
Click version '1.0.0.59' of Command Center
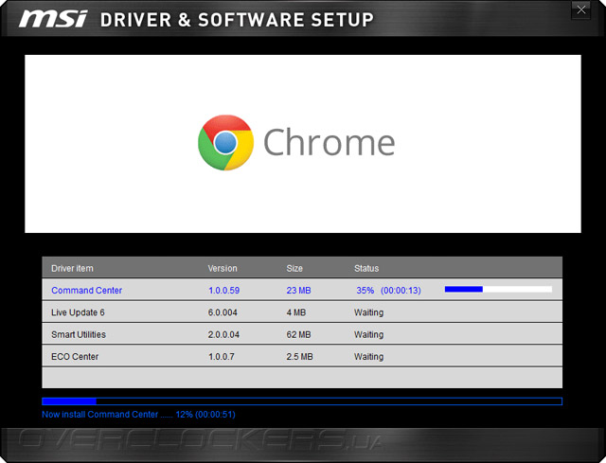pyautogui.click(x=223, y=291)
